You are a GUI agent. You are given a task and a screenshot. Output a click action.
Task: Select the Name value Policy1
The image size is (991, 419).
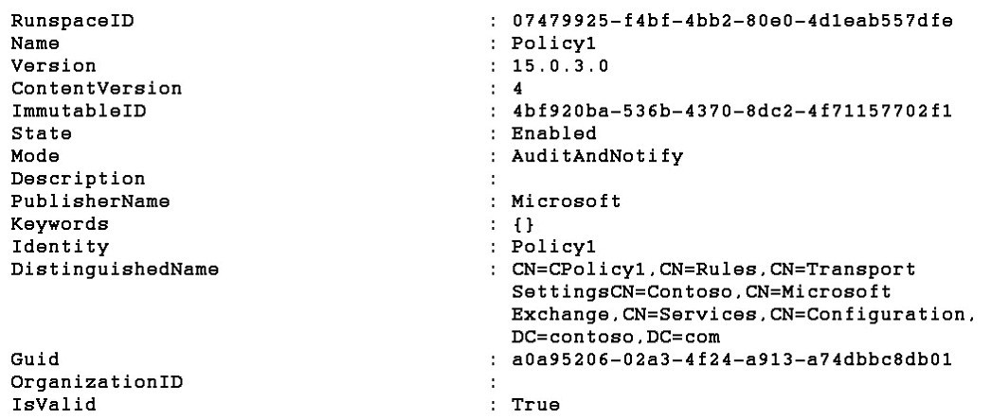(553, 44)
